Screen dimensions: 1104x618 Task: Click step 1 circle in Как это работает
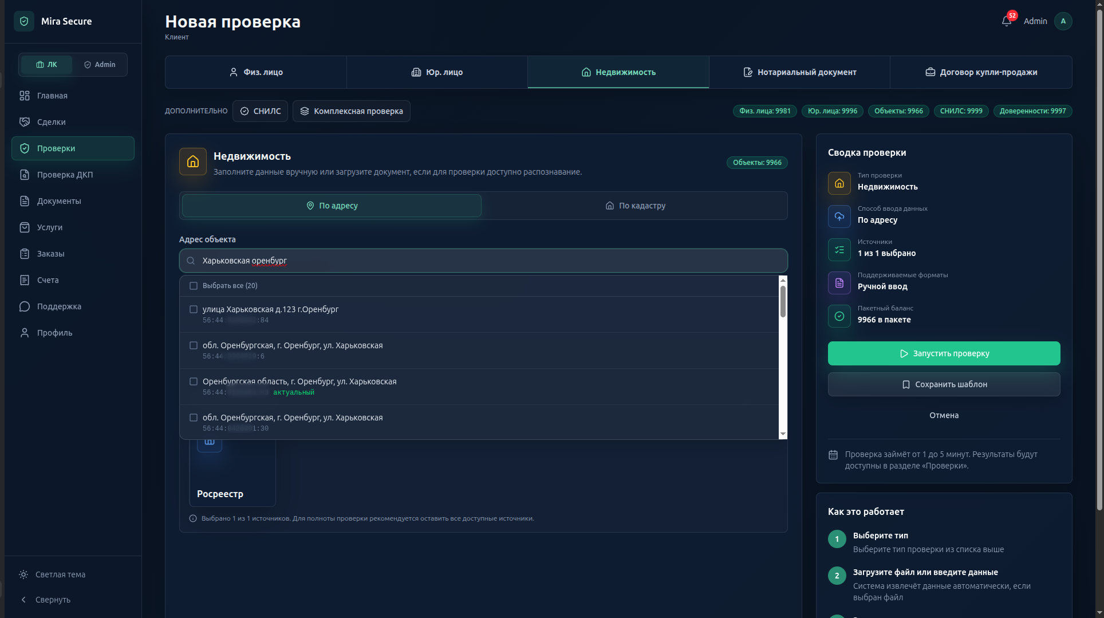tap(837, 539)
